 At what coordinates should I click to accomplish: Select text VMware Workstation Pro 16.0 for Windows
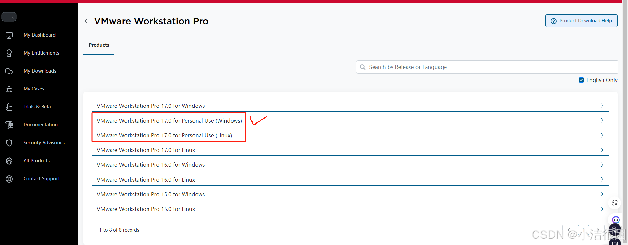pyautogui.click(x=151, y=165)
